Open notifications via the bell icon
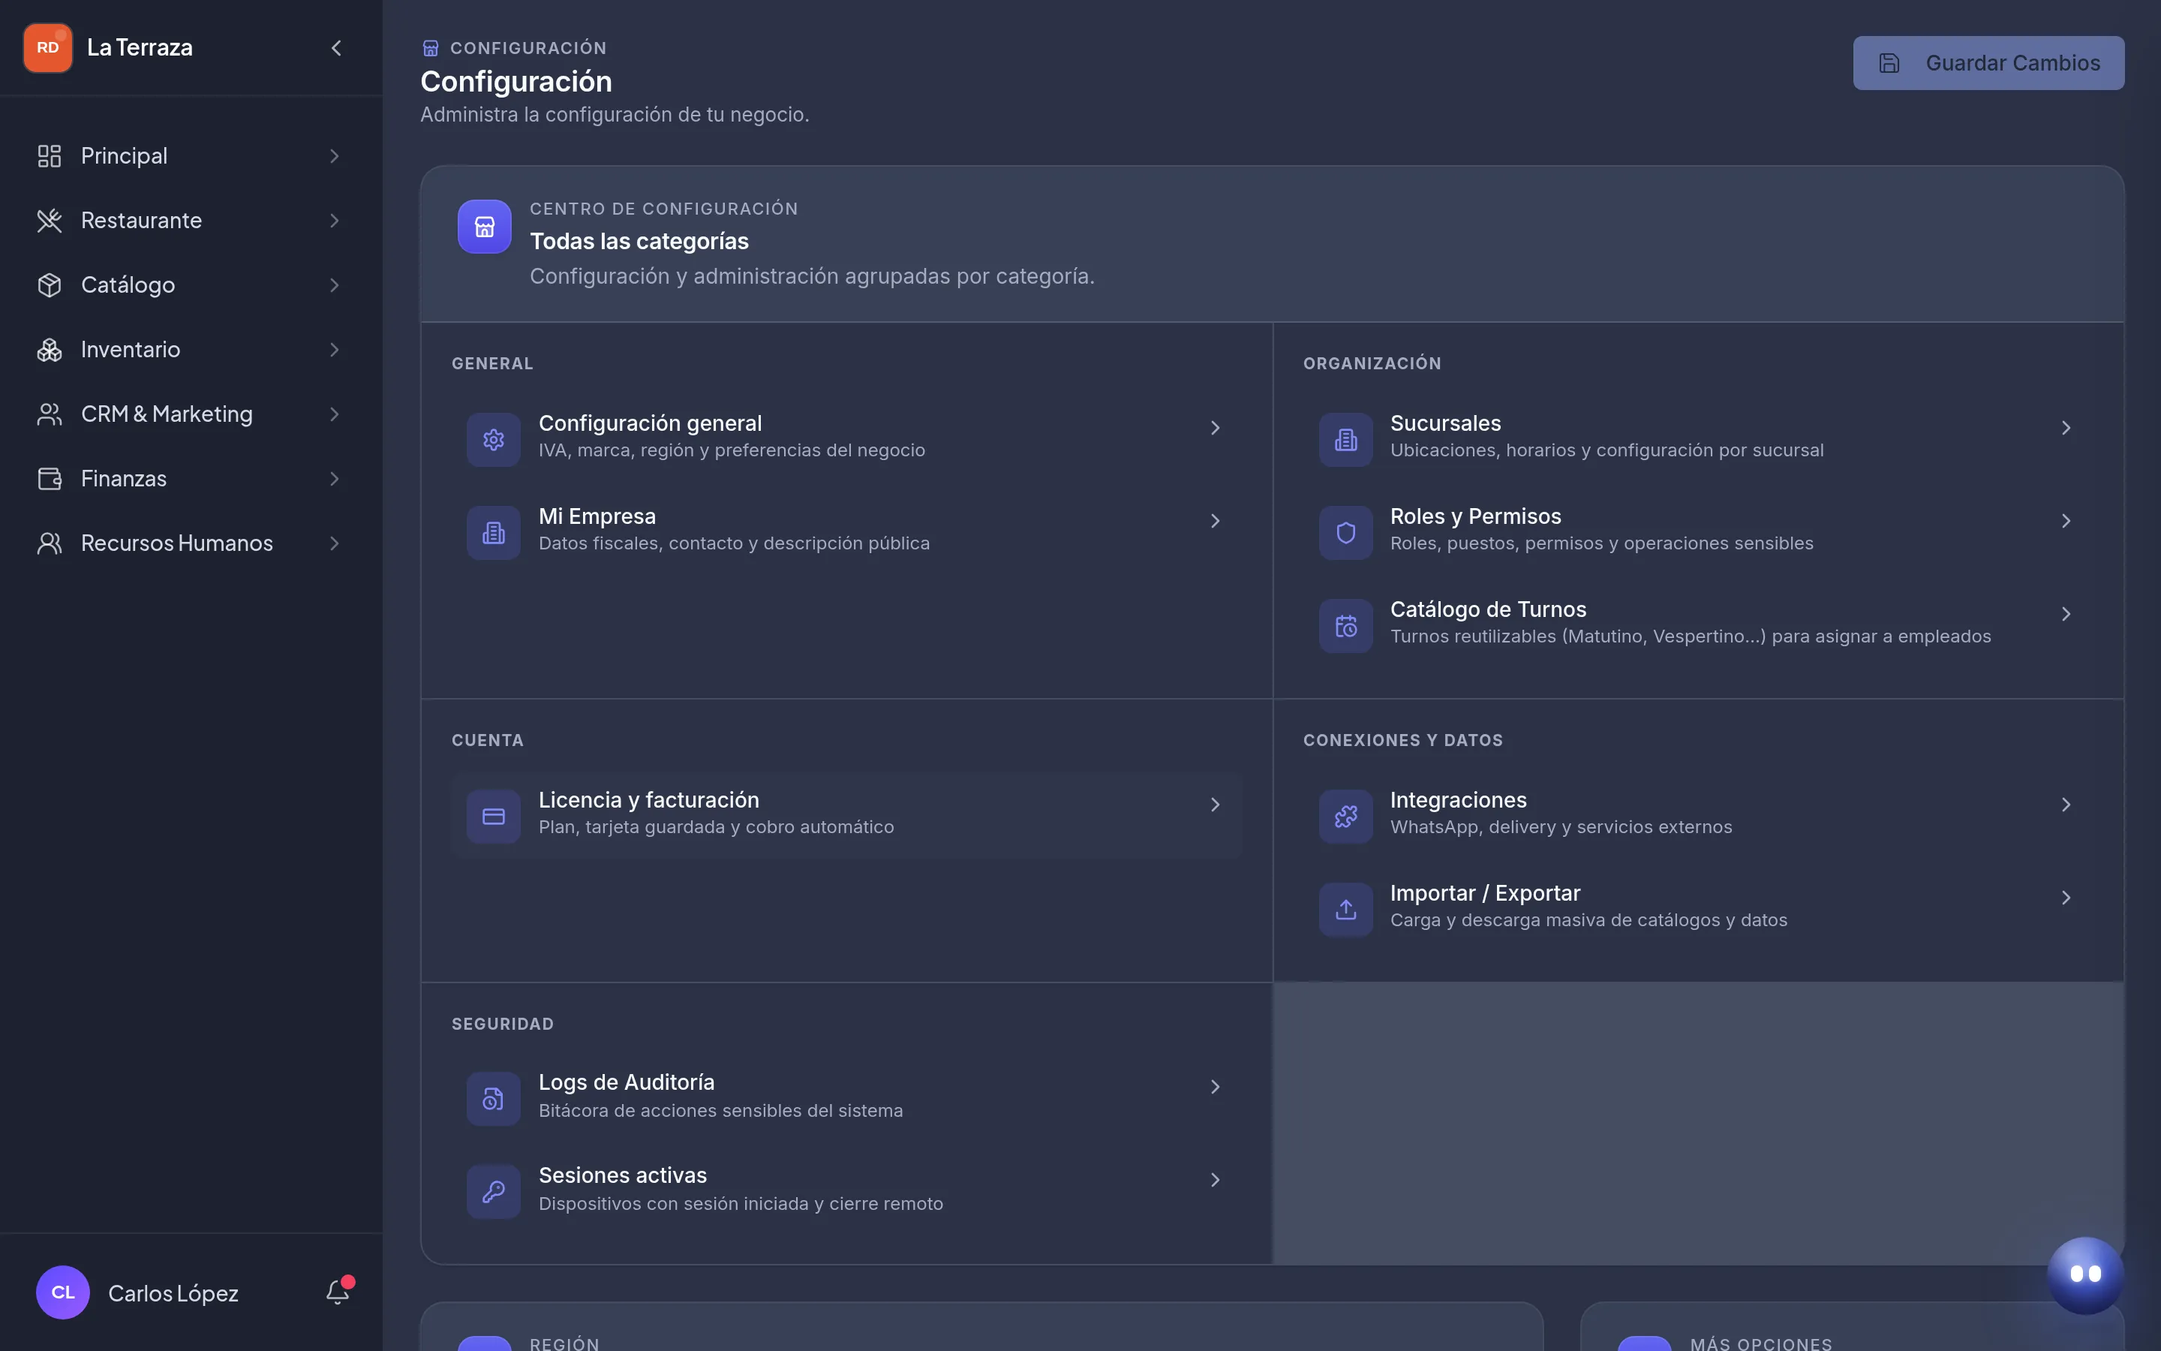This screenshot has width=2161, height=1351. [338, 1292]
